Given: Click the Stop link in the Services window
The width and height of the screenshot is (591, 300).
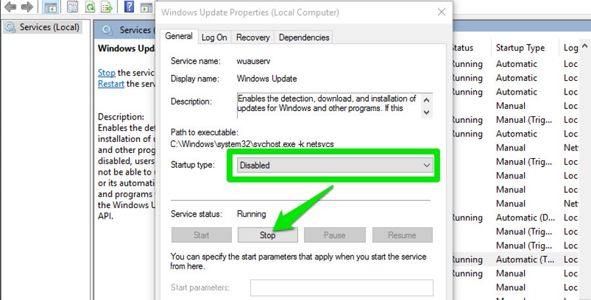Looking at the screenshot, I should [x=106, y=72].
